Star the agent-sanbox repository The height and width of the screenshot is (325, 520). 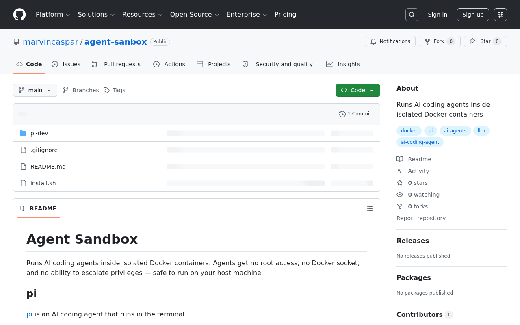[x=485, y=41]
